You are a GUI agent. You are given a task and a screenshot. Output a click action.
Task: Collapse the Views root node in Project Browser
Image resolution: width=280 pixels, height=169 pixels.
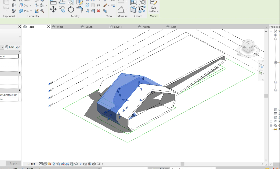(x=271, y=31)
